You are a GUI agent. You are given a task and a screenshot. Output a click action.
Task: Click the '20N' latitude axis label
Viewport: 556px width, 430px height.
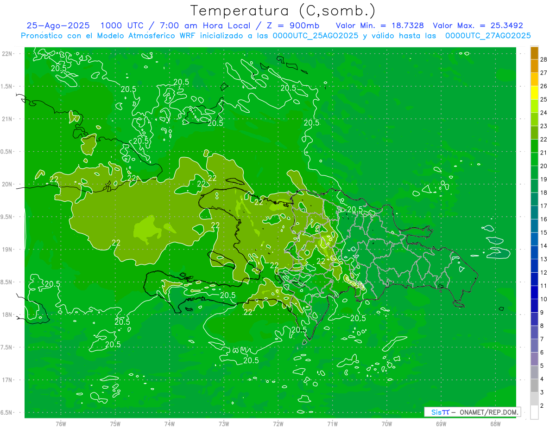[8, 185]
